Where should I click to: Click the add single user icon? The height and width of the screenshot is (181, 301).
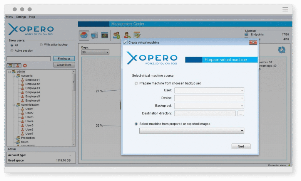127,35
